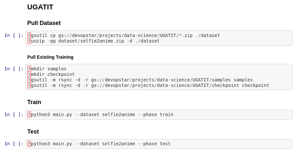This screenshot has width=302, height=155.
Task: Select the In [ ] prompt beside the test cell
Action: tap(14, 144)
